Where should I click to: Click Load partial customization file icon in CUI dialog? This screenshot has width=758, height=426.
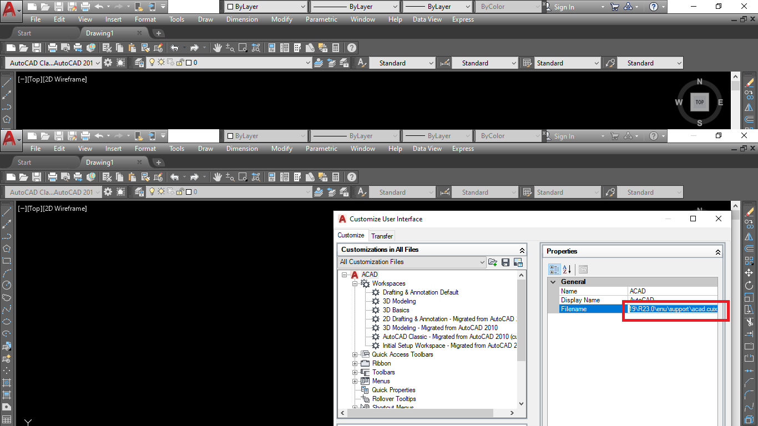tap(492, 262)
